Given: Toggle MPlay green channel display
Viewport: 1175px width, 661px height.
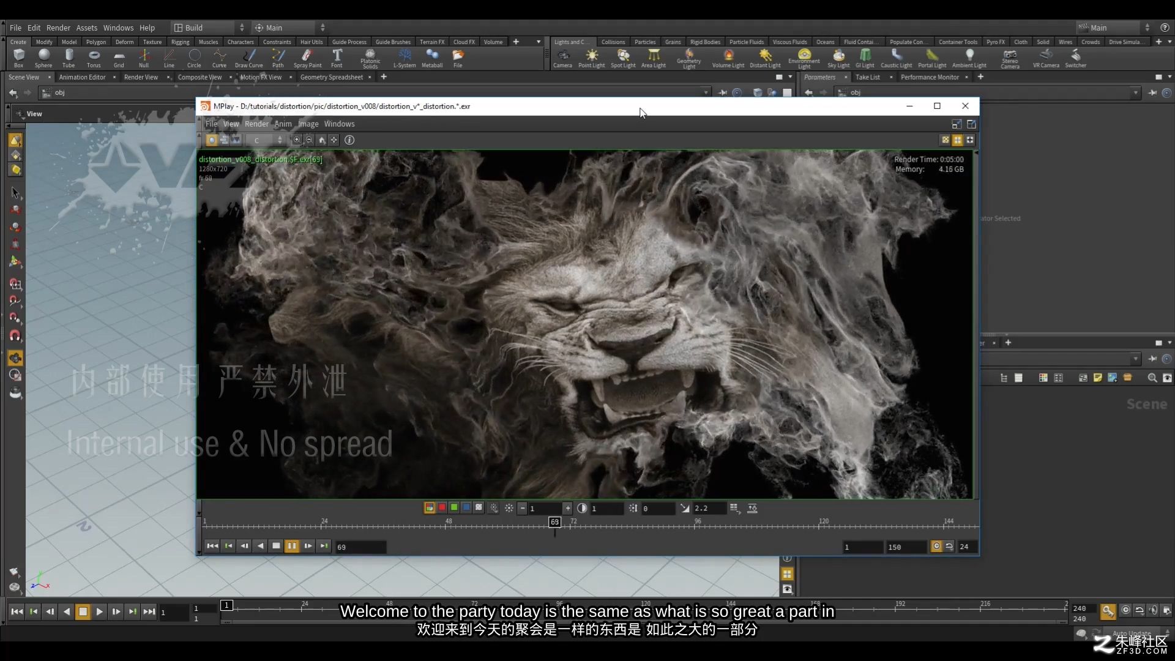Looking at the screenshot, I should pos(454,507).
